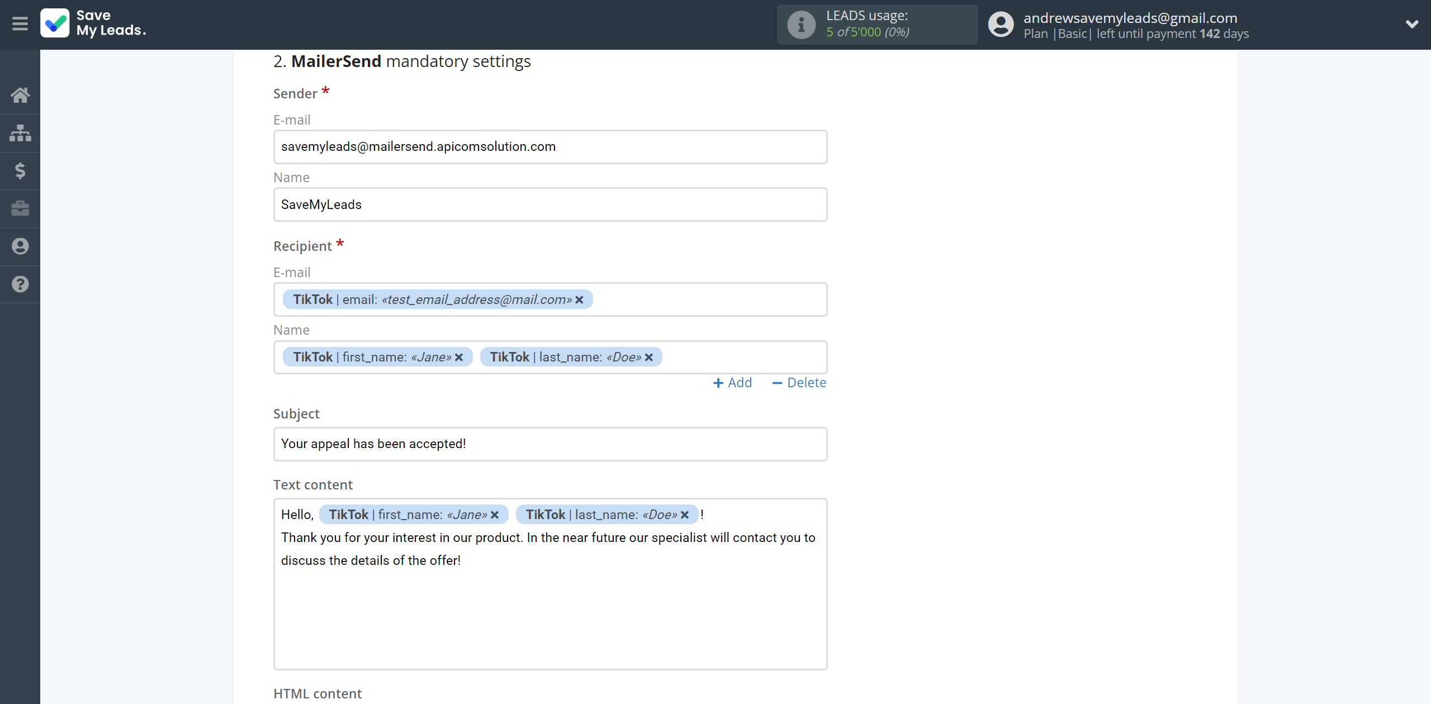The height and width of the screenshot is (704, 1431).
Task: Click the MailerSend mandatory settings heading
Action: point(402,61)
